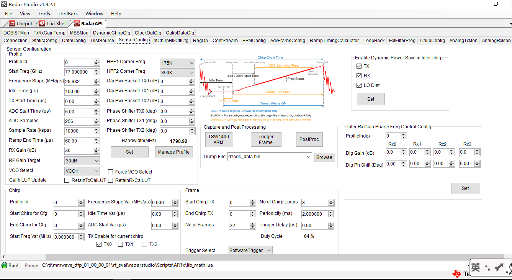This screenshot has height=280, width=512.
Task: Check TX1 enable for current chirp
Action: point(120,244)
